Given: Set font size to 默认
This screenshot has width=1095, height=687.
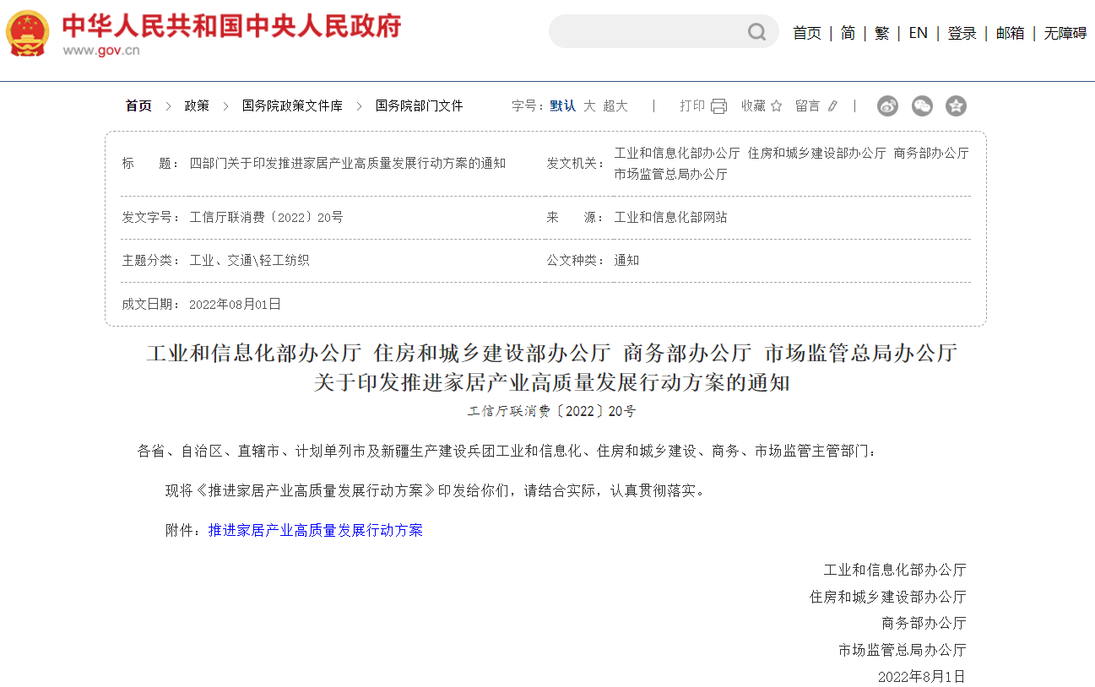Looking at the screenshot, I should 563,105.
